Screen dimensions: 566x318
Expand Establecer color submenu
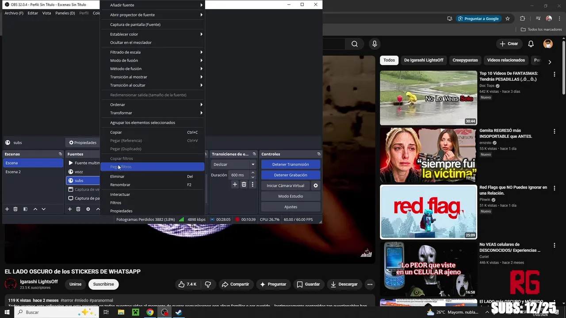[153, 34]
